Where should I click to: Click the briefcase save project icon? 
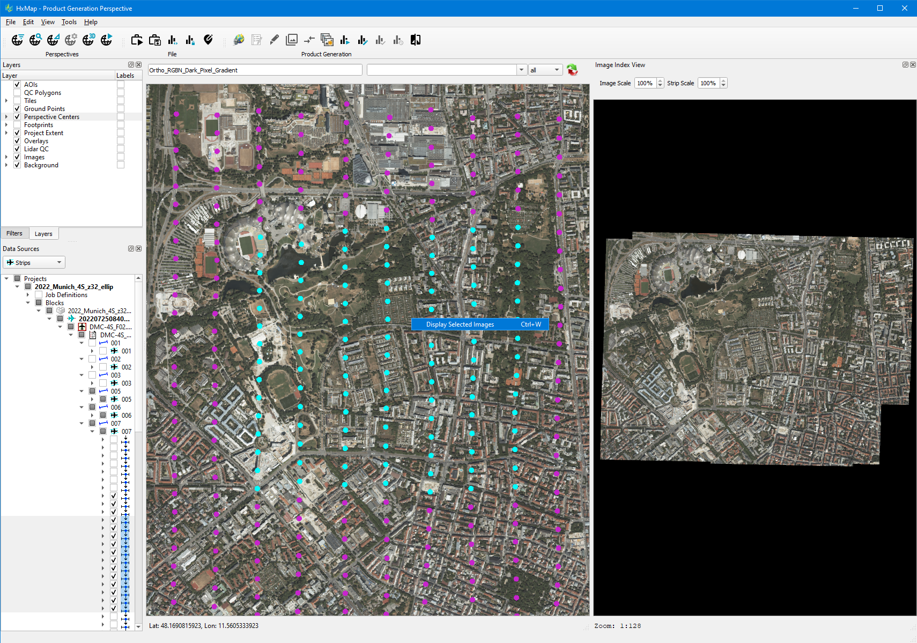(155, 40)
